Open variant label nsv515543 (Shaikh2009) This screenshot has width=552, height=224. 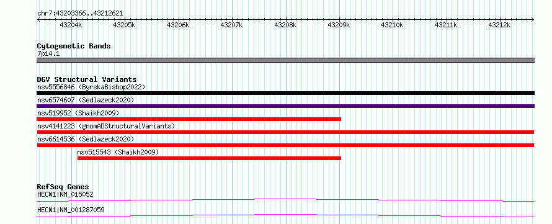118,152
